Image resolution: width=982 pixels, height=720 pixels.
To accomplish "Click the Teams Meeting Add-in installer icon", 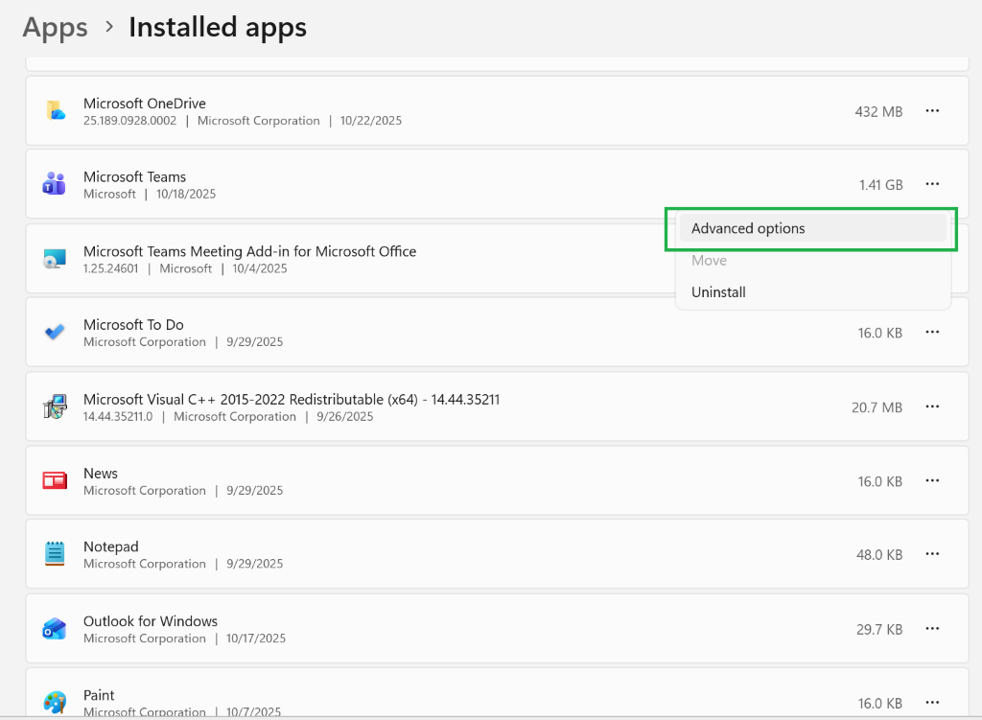I will click(x=55, y=259).
